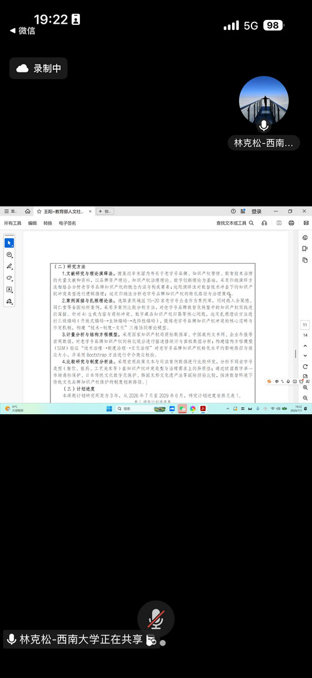Go to next page with down chevron

point(305,356)
